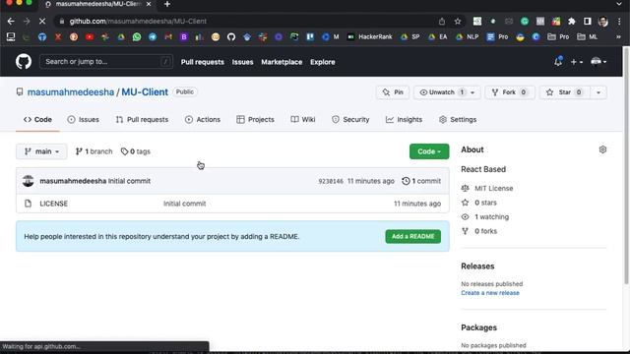Focus the Search or jump to field
The height and width of the screenshot is (354, 630).
tap(106, 62)
